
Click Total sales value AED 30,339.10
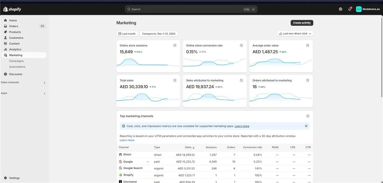tap(134, 87)
